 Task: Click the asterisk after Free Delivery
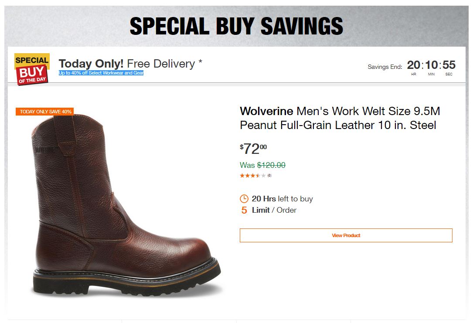point(200,62)
